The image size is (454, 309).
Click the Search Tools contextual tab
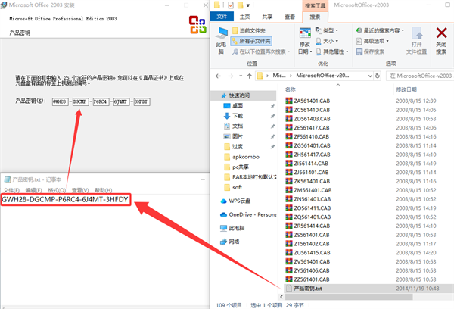pyautogui.click(x=315, y=5)
